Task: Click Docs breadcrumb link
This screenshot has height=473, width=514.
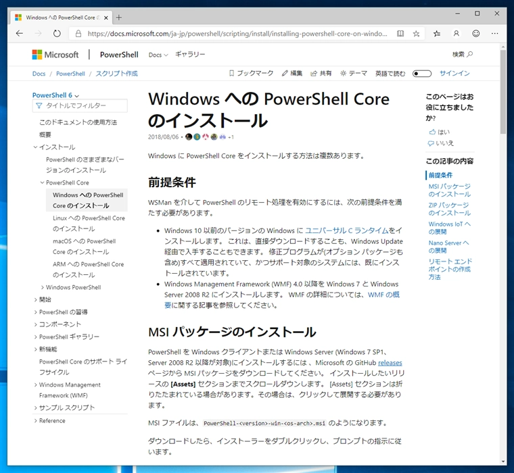Action: (39, 74)
